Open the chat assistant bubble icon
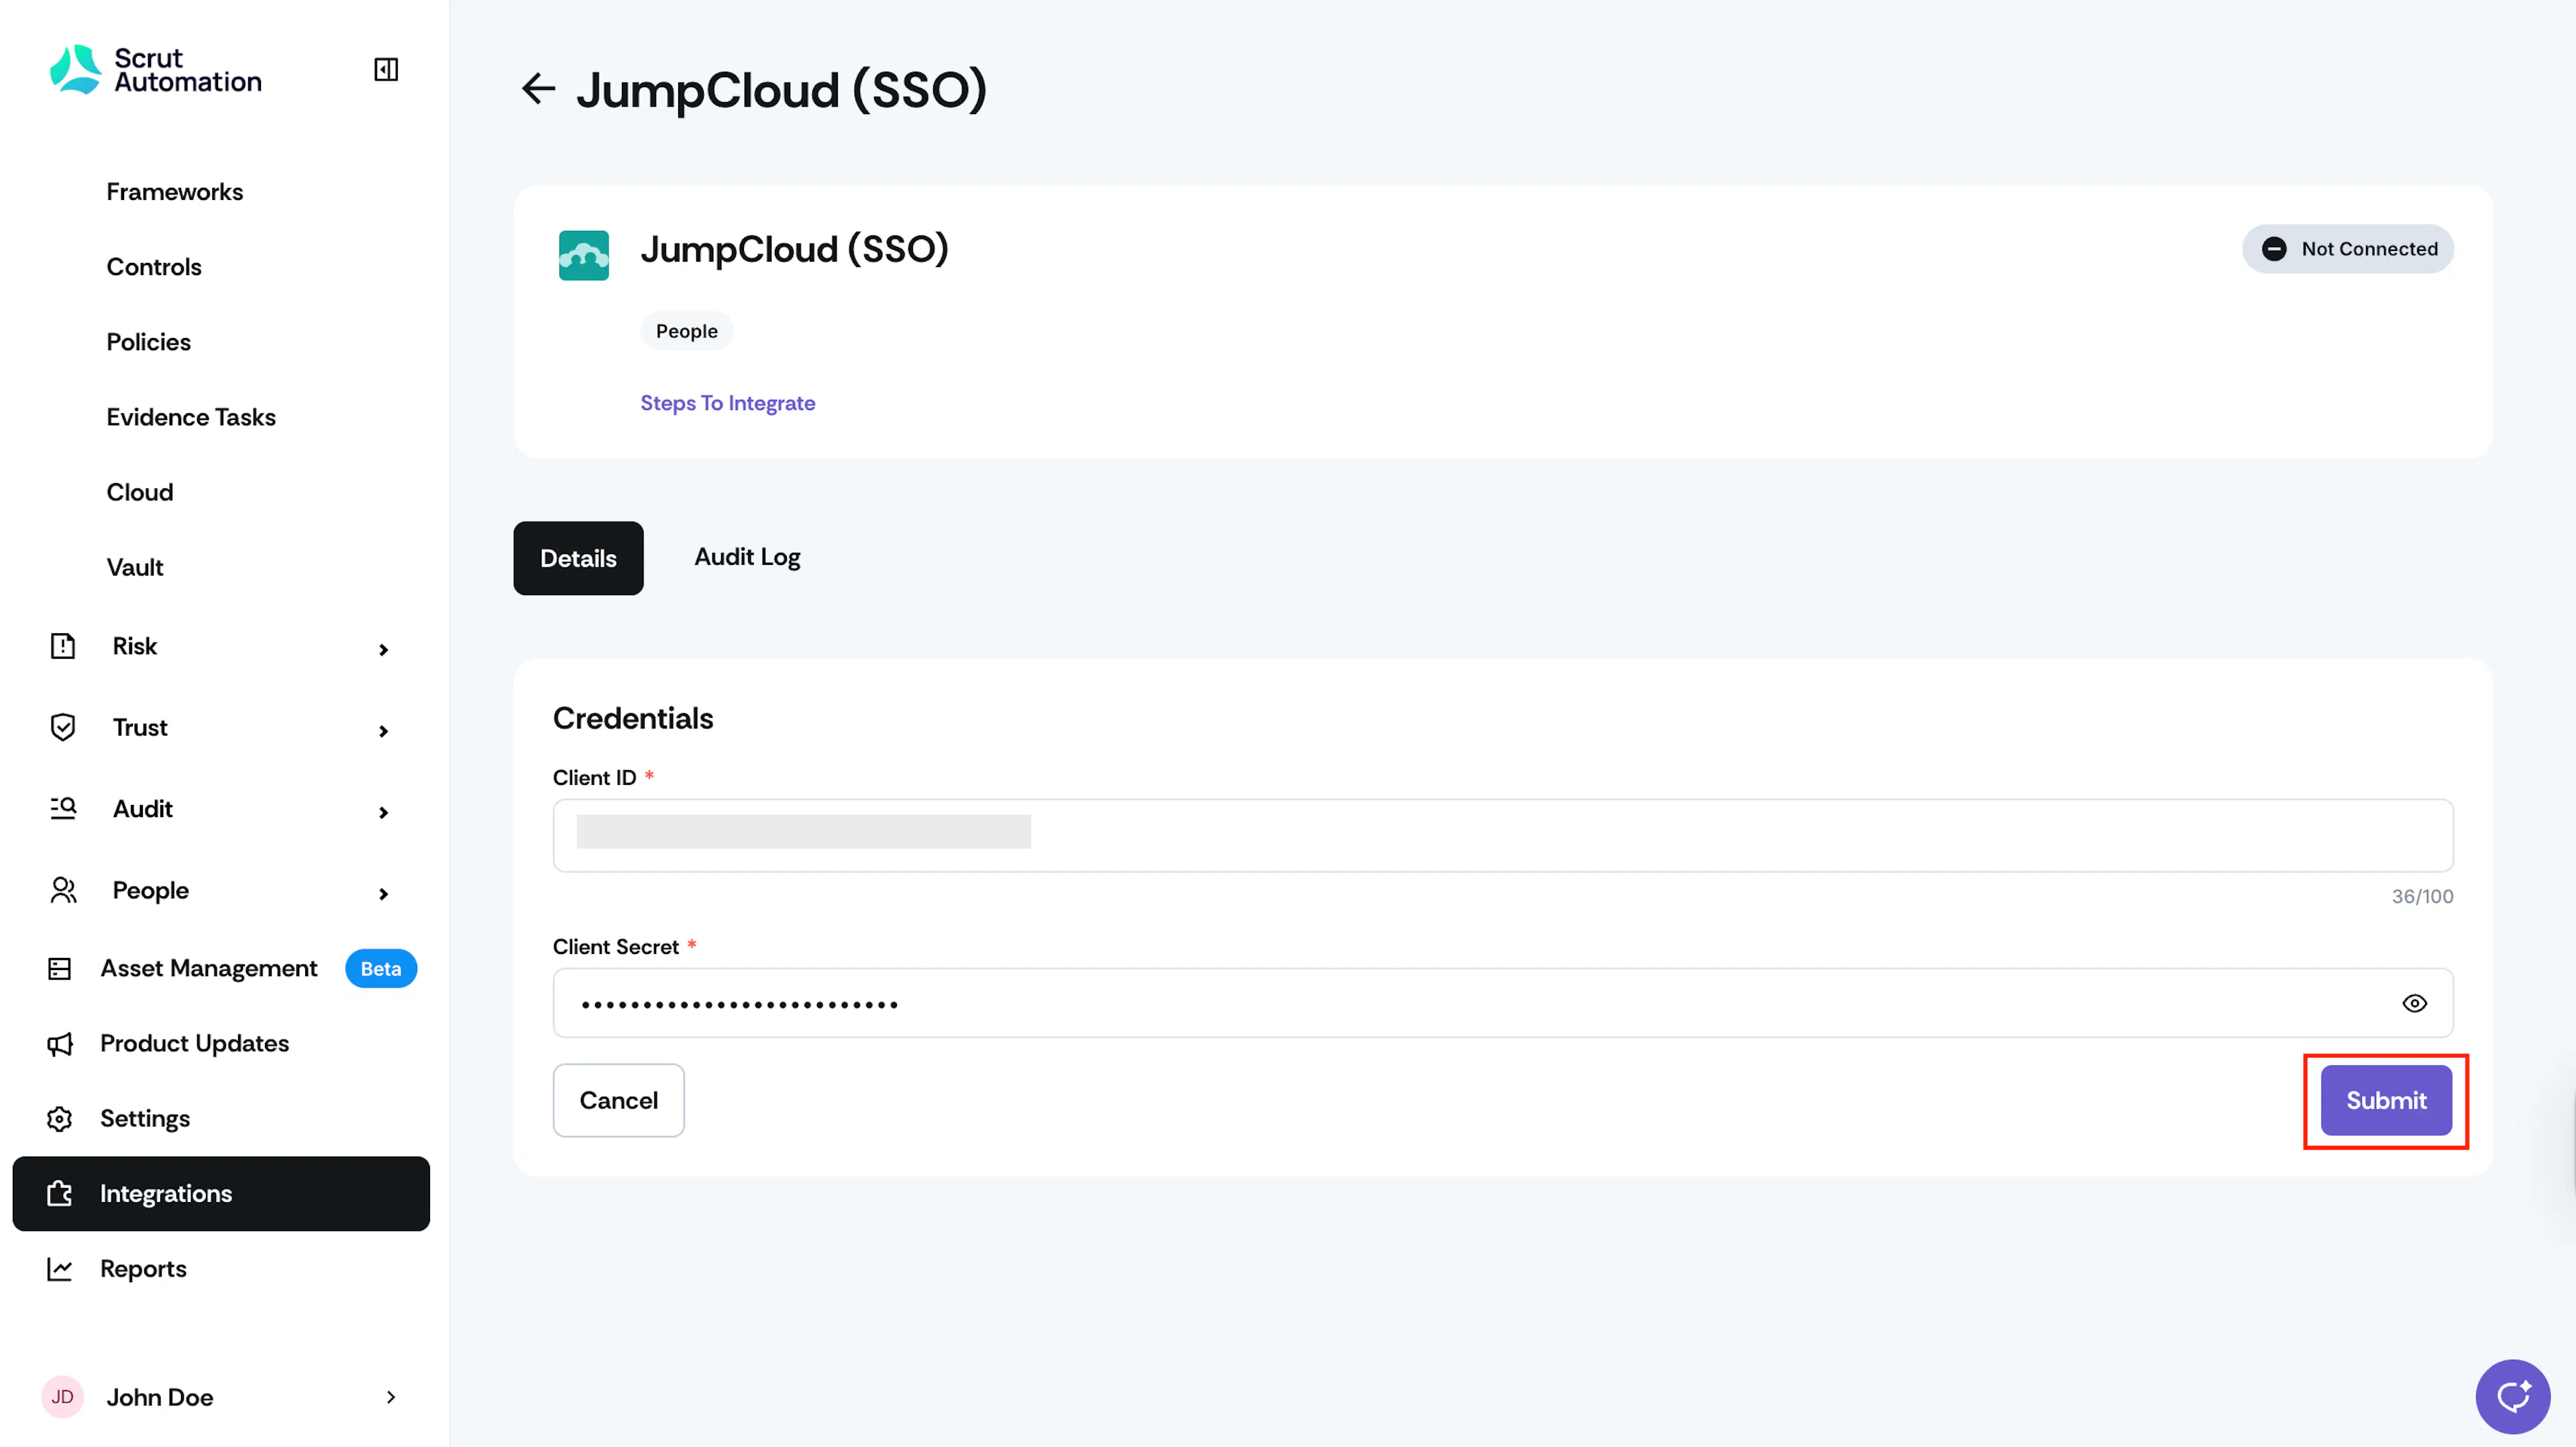The image size is (2576, 1447). pyautogui.click(x=2512, y=1396)
